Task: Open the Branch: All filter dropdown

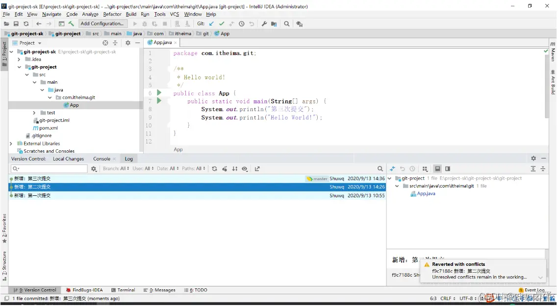Action: click(x=116, y=169)
